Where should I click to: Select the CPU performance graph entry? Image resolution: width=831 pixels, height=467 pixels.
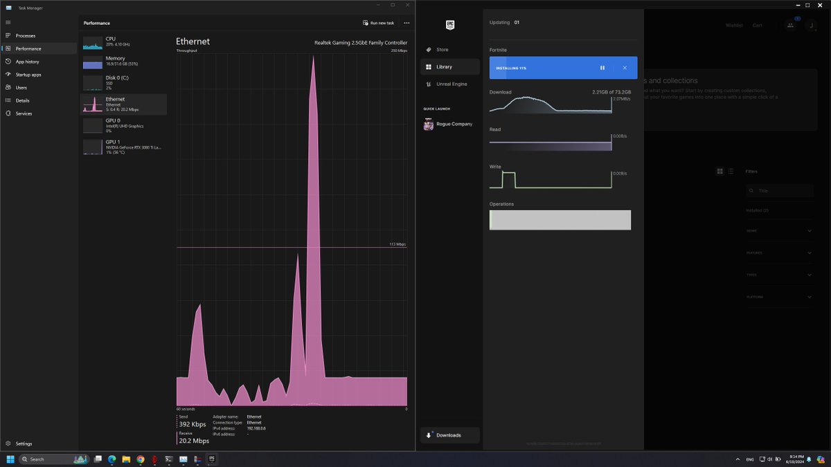(124, 42)
